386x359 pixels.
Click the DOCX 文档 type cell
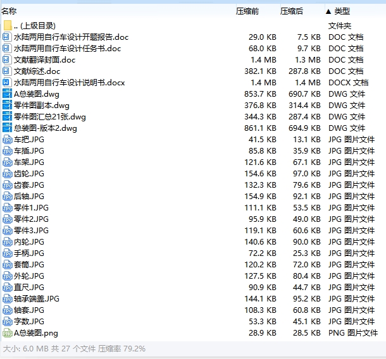tap(348, 82)
